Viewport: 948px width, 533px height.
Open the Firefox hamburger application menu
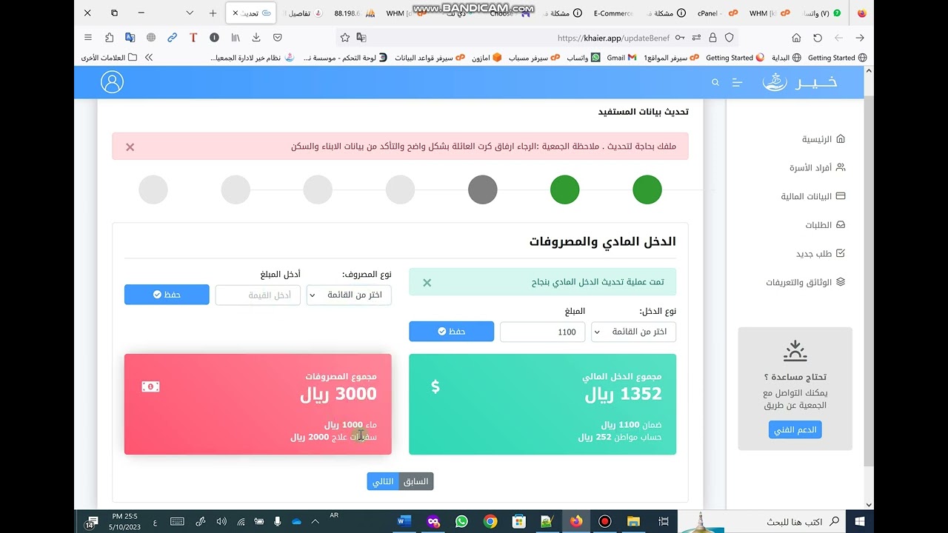[x=88, y=37]
